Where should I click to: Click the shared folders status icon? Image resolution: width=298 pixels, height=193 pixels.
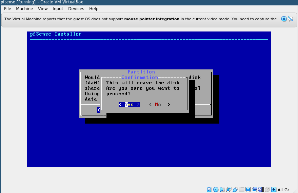point(242,189)
